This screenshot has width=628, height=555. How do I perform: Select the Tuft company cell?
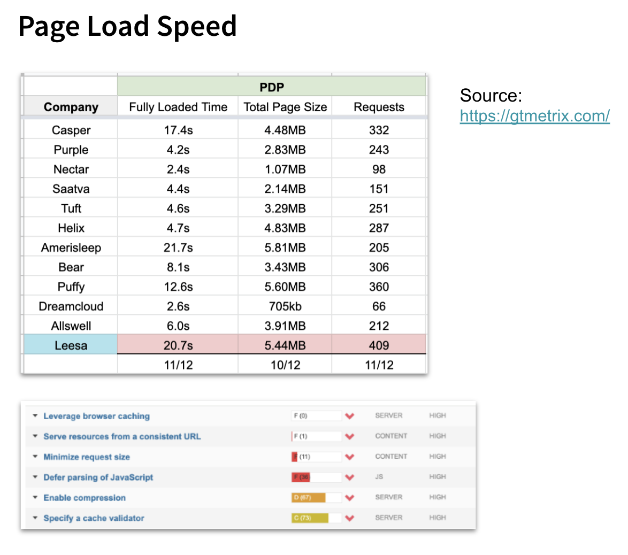(x=71, y=209)
